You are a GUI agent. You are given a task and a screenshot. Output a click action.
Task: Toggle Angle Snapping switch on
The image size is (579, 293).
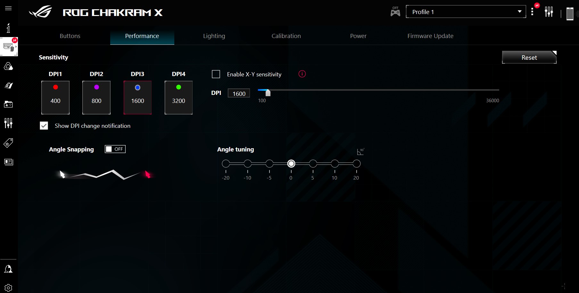[115, 149]
